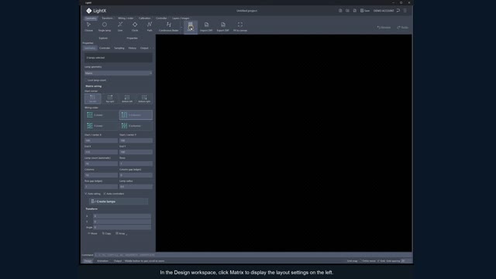Switch to the Animation workspace tab
Image resolution: width=496 pixels, height=279 pixels.
[x=102, y=261]
